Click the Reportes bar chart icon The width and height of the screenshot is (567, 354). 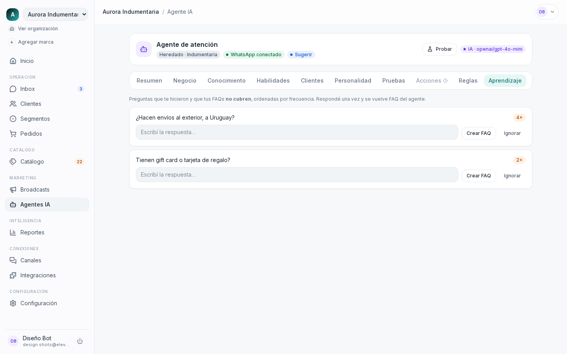click(13, 232)
